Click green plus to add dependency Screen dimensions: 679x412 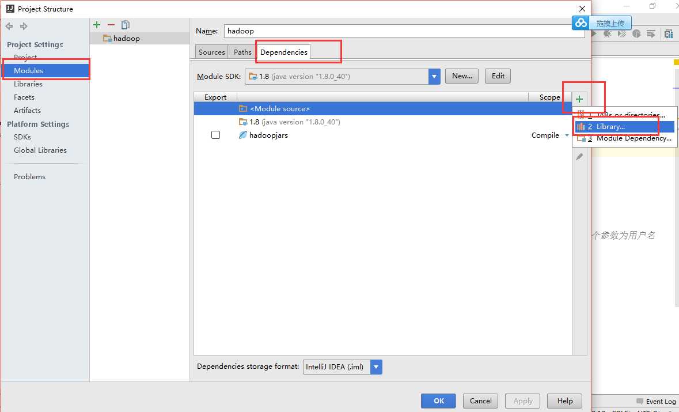click(579, 99)
